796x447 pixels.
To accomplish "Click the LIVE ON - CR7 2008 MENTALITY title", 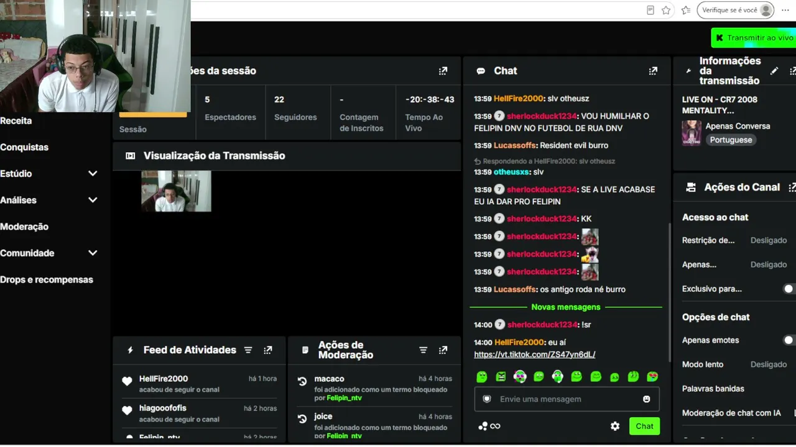I will [720, 105].
